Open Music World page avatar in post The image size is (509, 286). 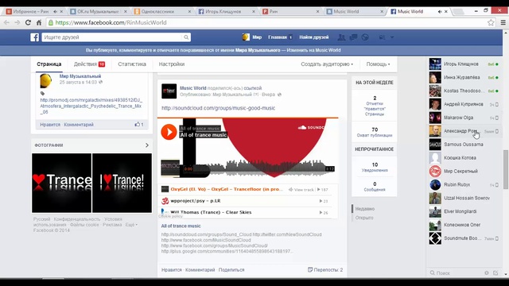coord(169,91)
